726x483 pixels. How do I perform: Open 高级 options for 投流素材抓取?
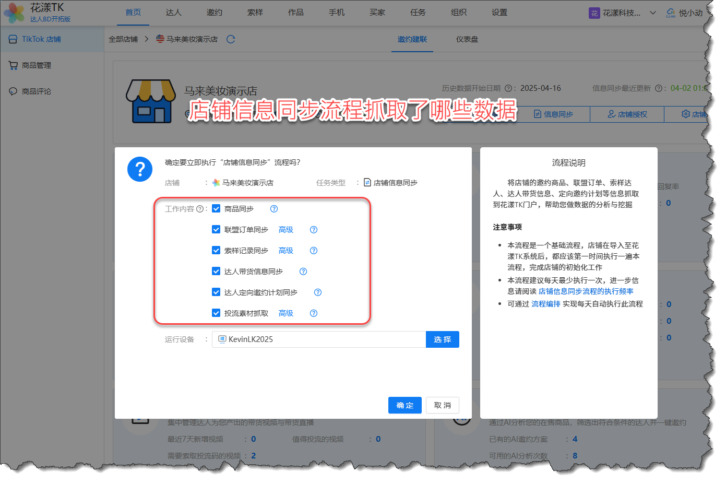285,313
